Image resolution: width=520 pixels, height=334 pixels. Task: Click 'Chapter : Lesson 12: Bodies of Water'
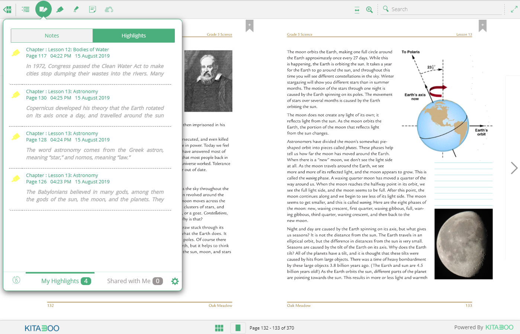67,49
